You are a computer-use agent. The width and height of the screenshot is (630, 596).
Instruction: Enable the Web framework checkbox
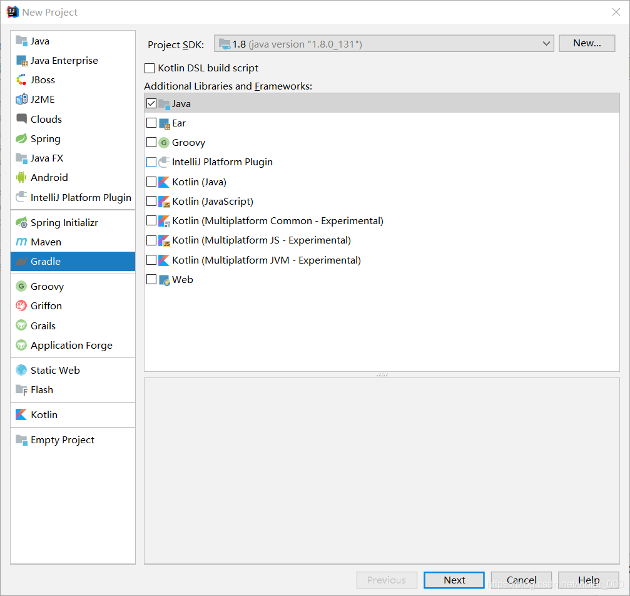point(151,279)
